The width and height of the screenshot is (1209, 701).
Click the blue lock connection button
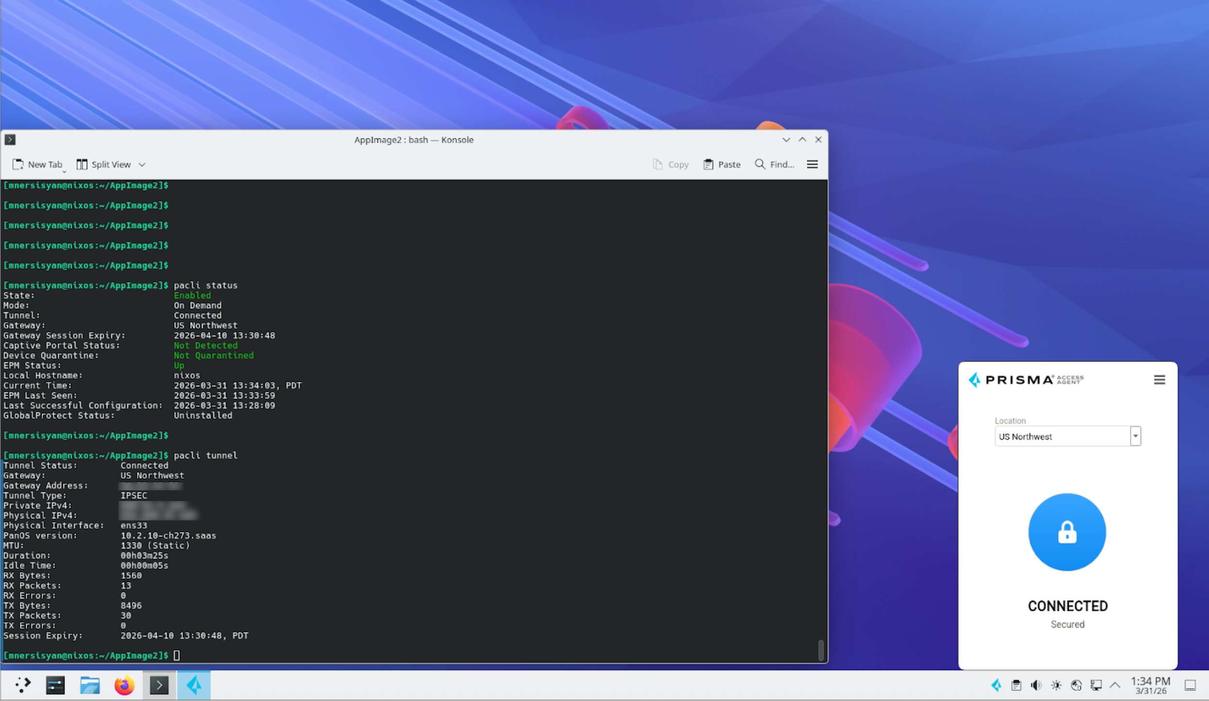tap(1066, 533)
